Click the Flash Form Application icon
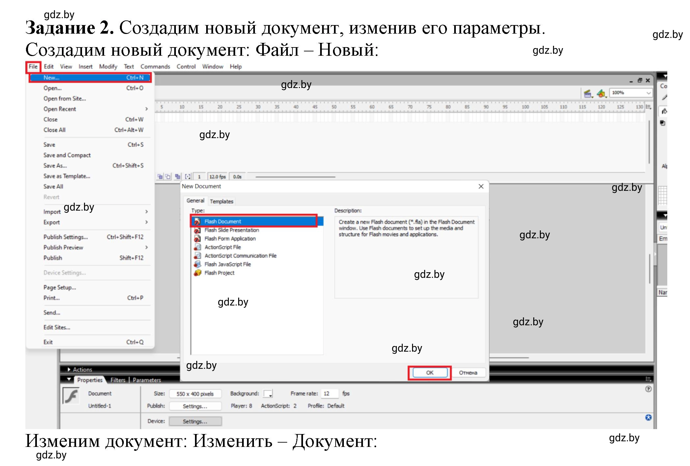This screenshot has height=466, width=690. point(197,239)
